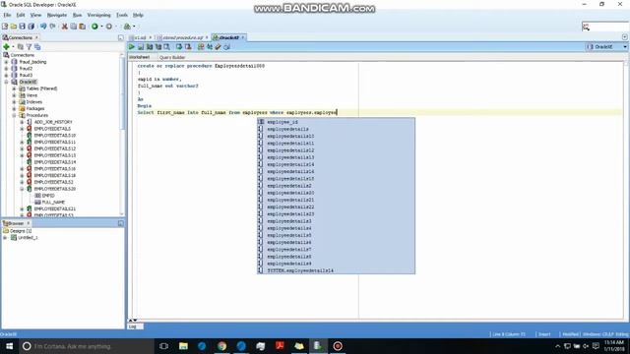This screenshot has width=630, height=354.
Task: Select the FULL_NAME parameter in the tree
Action: pos(53,203)
